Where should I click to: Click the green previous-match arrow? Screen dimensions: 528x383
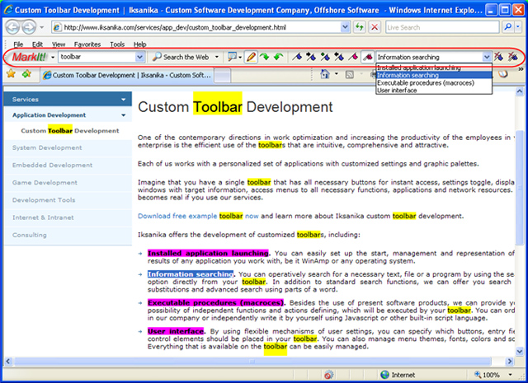point(279,57)
